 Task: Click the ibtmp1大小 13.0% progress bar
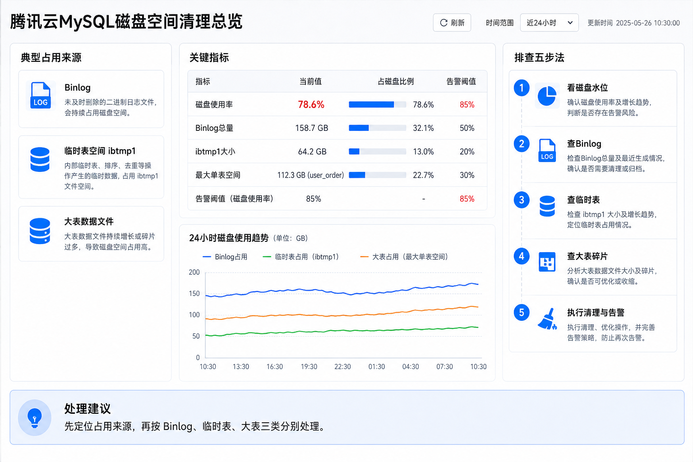(378, 152)
